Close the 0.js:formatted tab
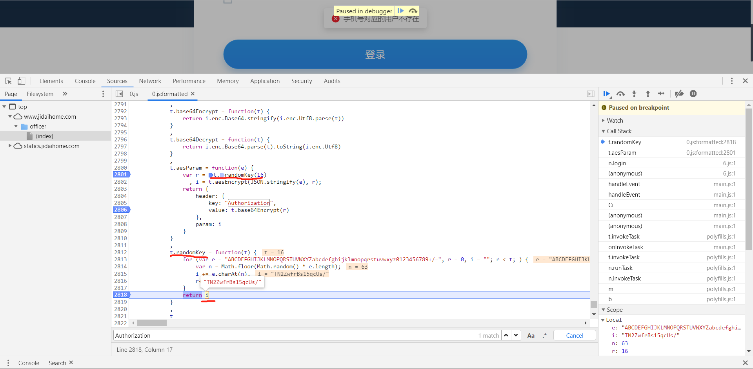 pyautogui.click(x=193, y=94)
